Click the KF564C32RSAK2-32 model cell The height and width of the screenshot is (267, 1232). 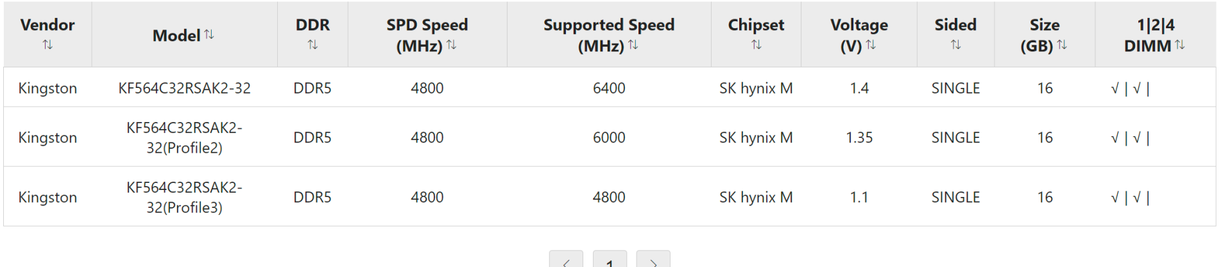[x=184, y=88]
